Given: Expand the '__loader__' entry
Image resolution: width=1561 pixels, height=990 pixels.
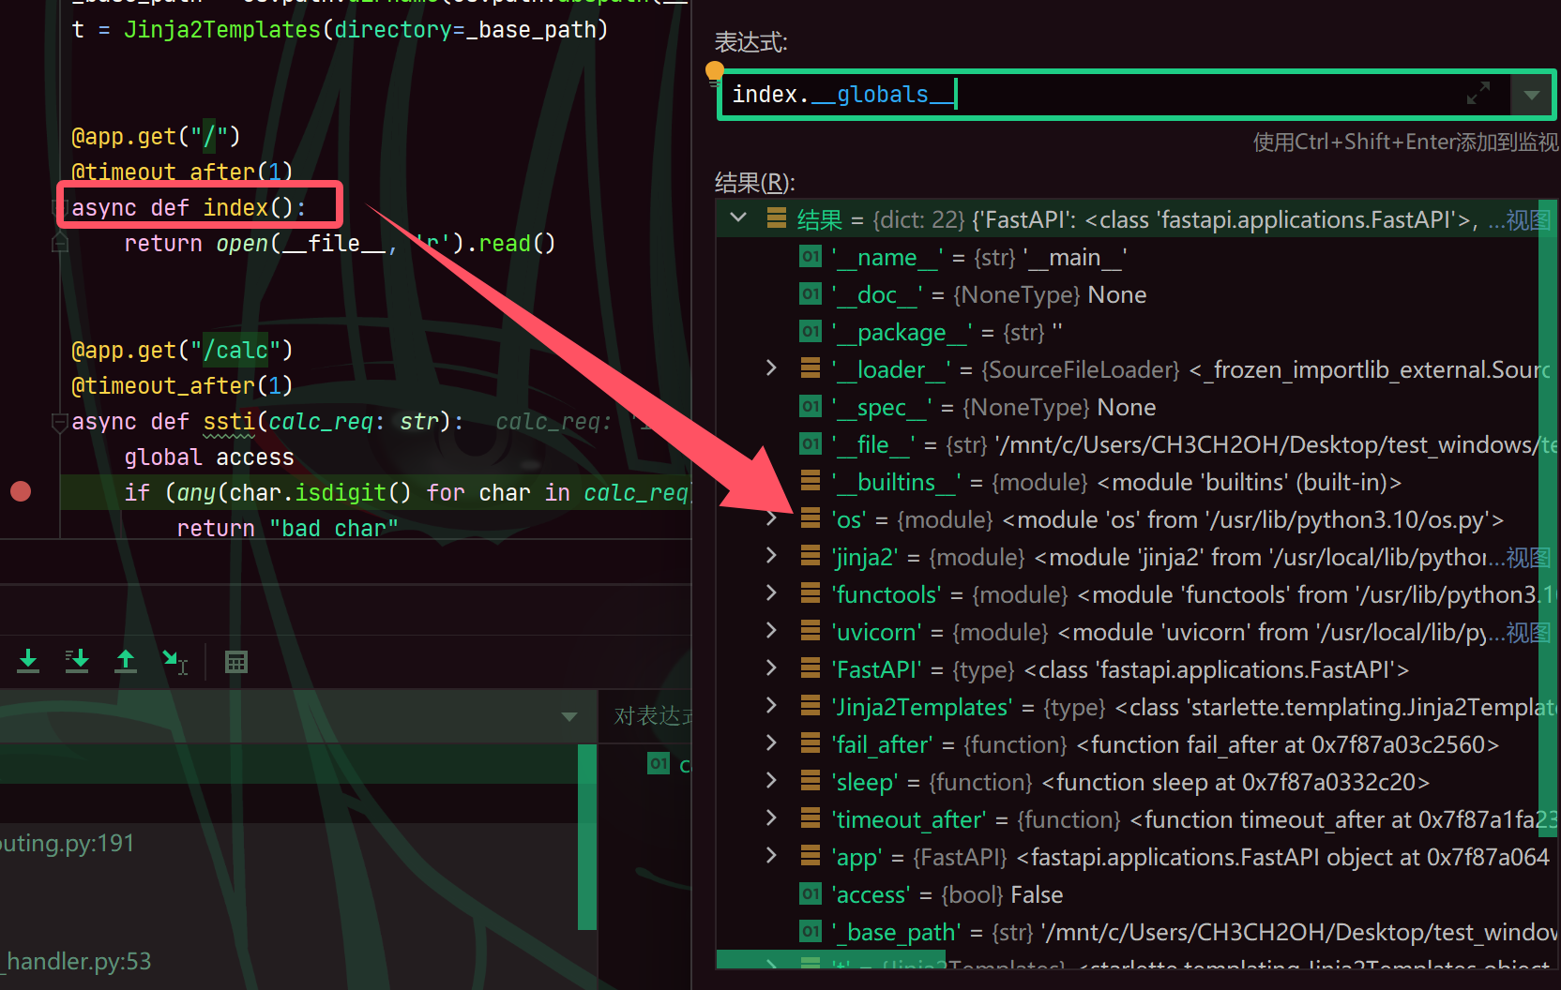Looking at the screenshot, I should pyautogui.click(x=771, y=368).
